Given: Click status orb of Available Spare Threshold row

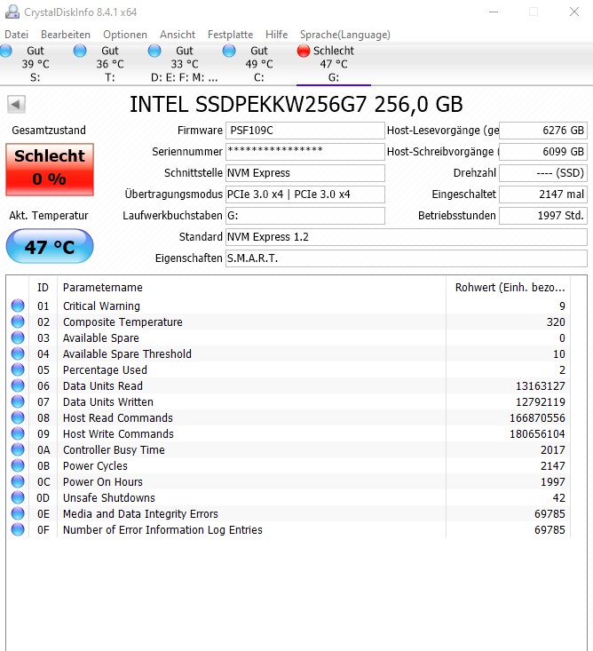Looking at the screenshot, I should 18,353.
